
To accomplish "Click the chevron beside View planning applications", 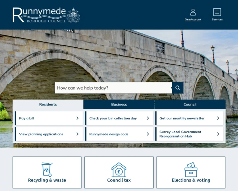I will coord(78,134).
